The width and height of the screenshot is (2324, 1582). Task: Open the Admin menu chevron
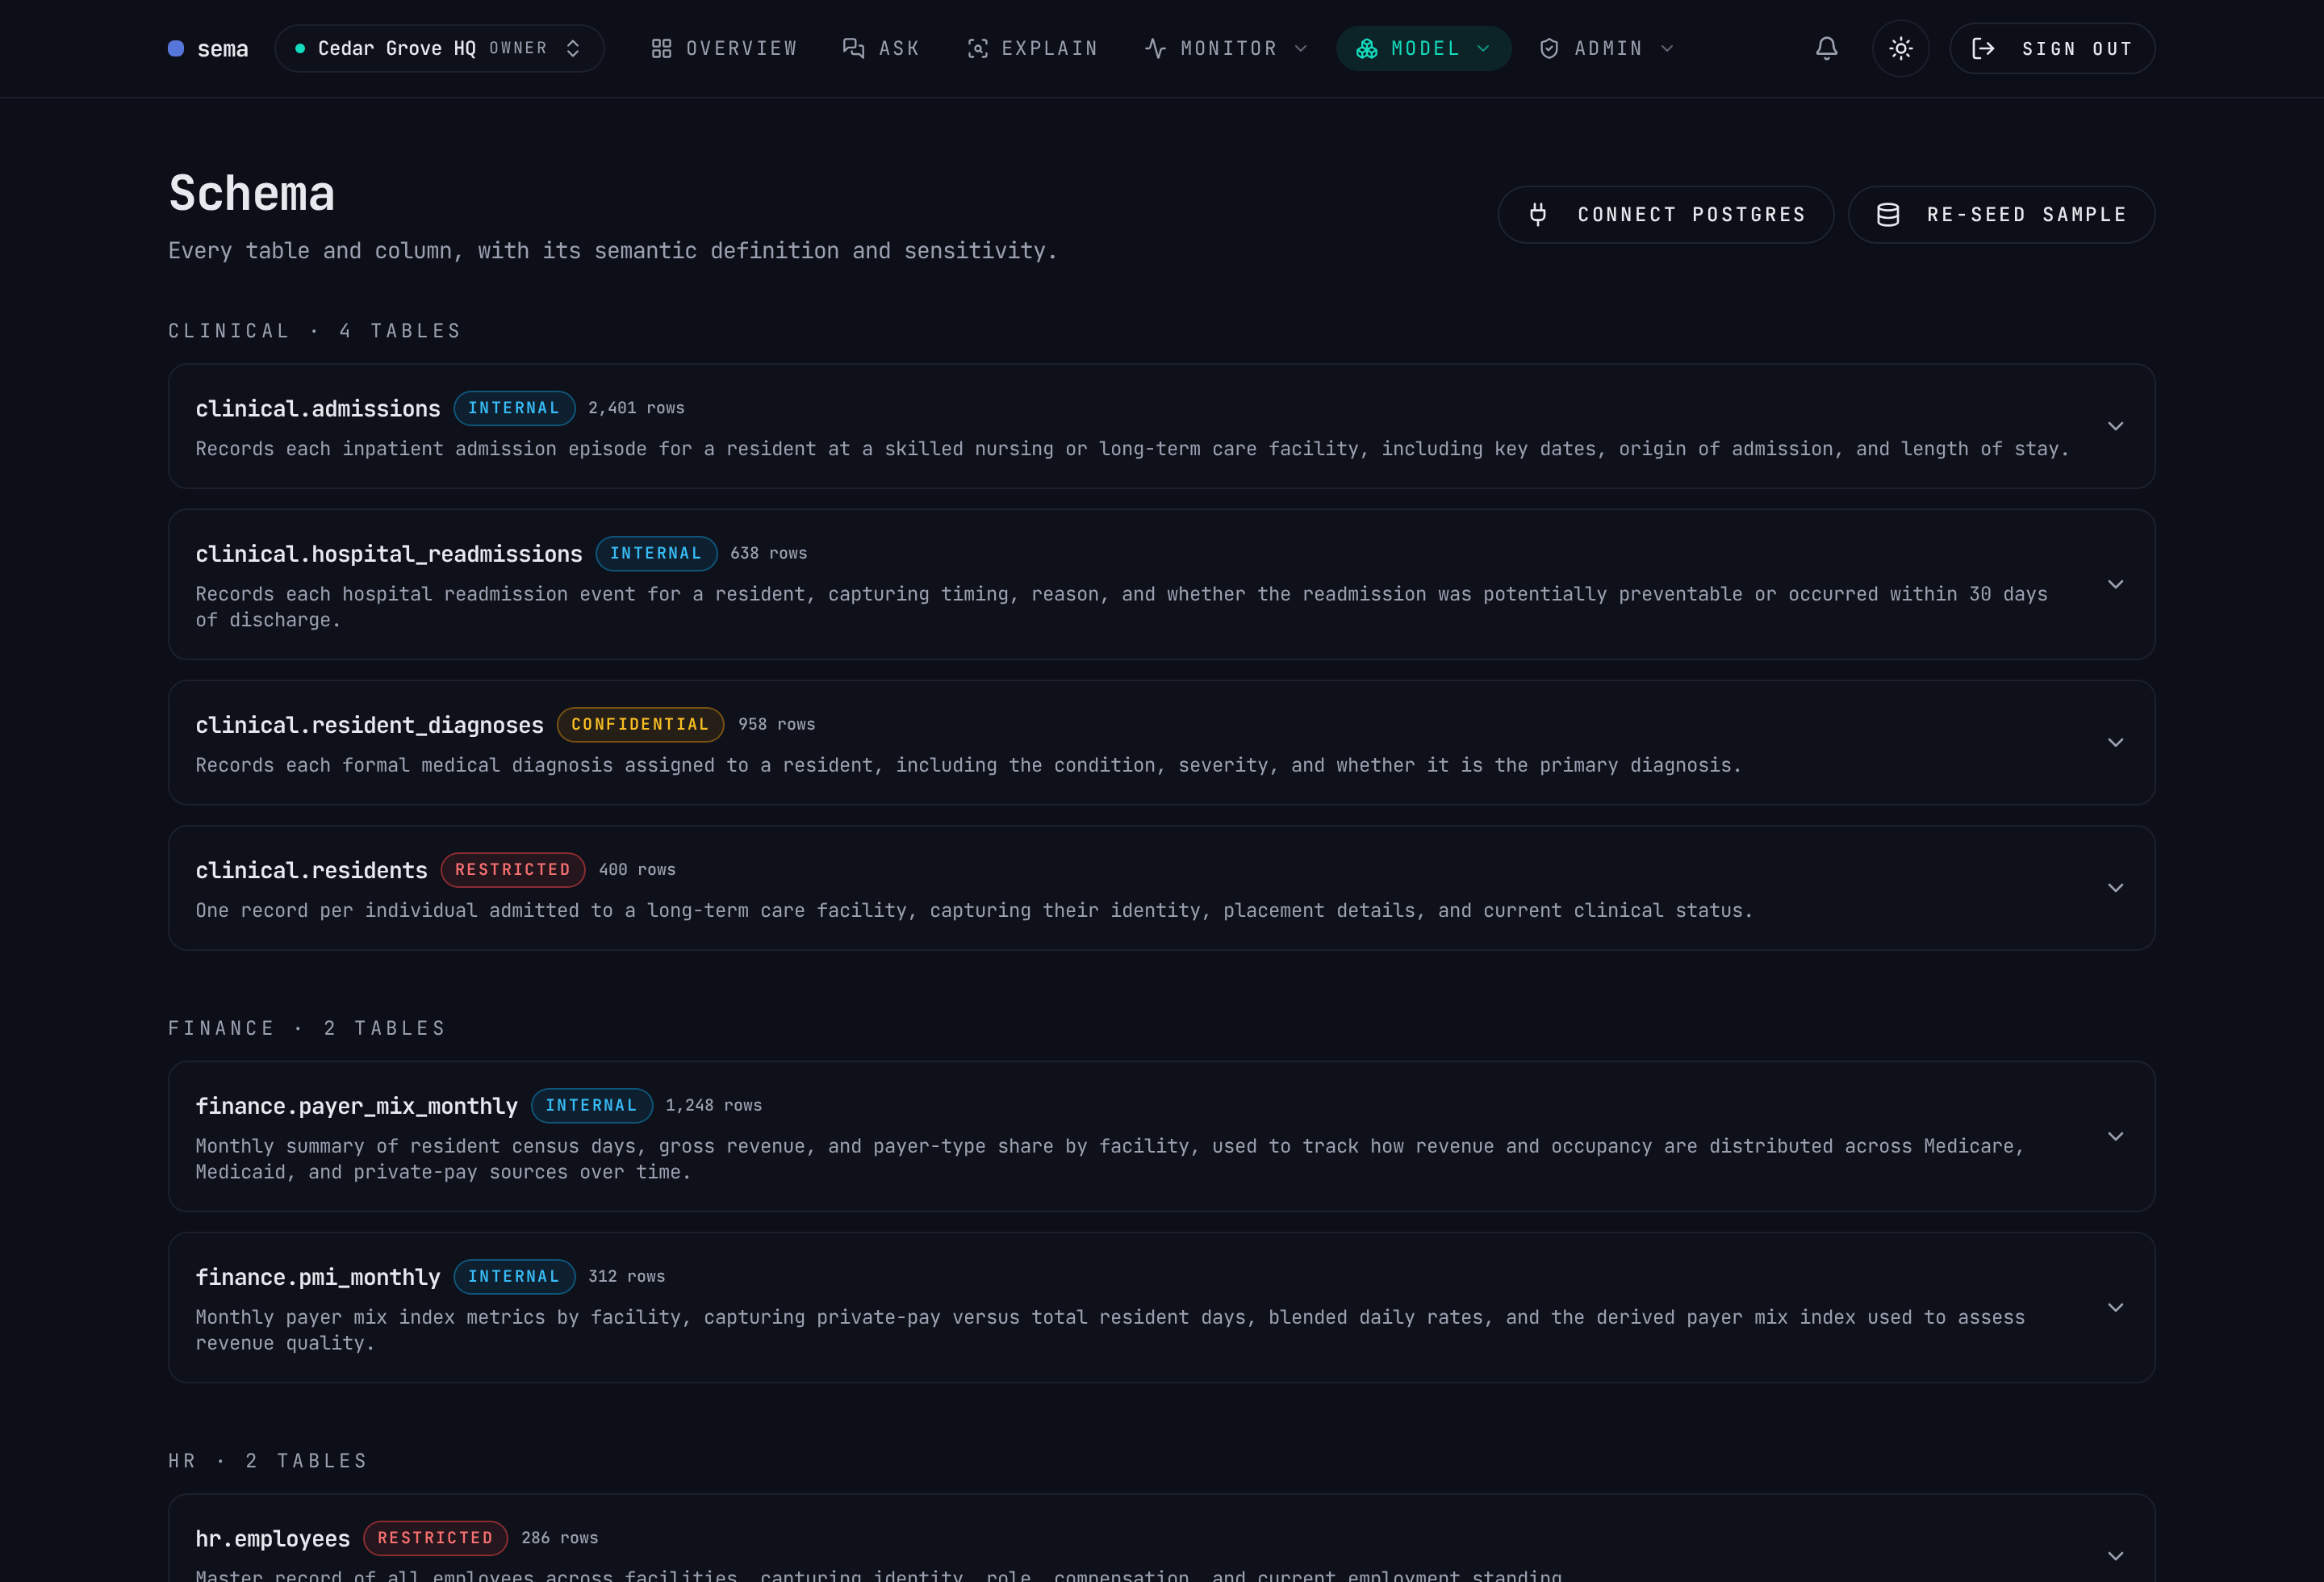click(1667, 48)
